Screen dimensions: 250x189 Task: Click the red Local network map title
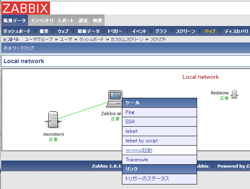pyautogui.click(x=200, y=77)
